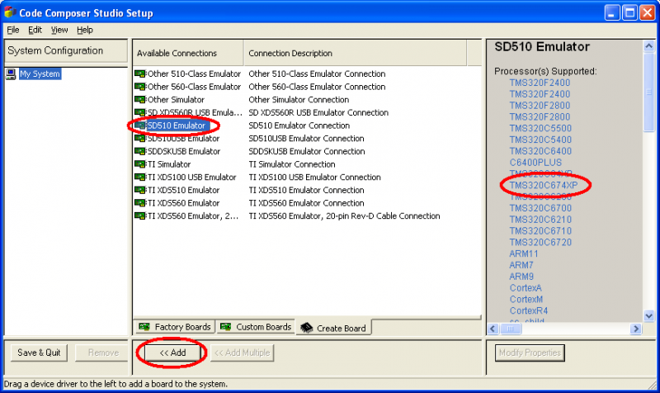Click the Code Composer Studio title bar icon
The image size is (660, 393).
(x=10, y=12)
